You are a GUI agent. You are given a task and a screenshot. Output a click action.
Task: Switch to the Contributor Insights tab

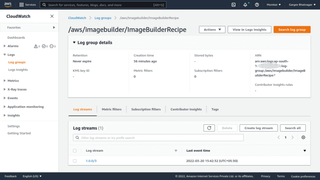[186, 109]
